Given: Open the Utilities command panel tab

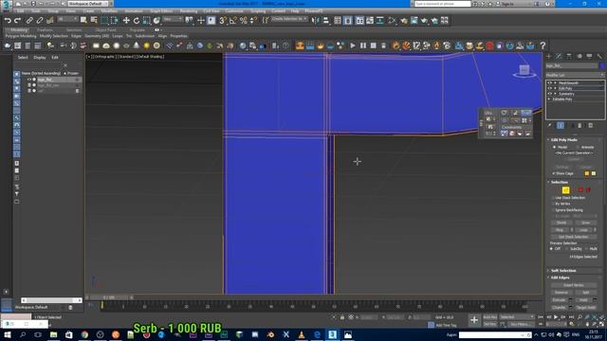Looking at the screenshot, I should coord(599,57).
